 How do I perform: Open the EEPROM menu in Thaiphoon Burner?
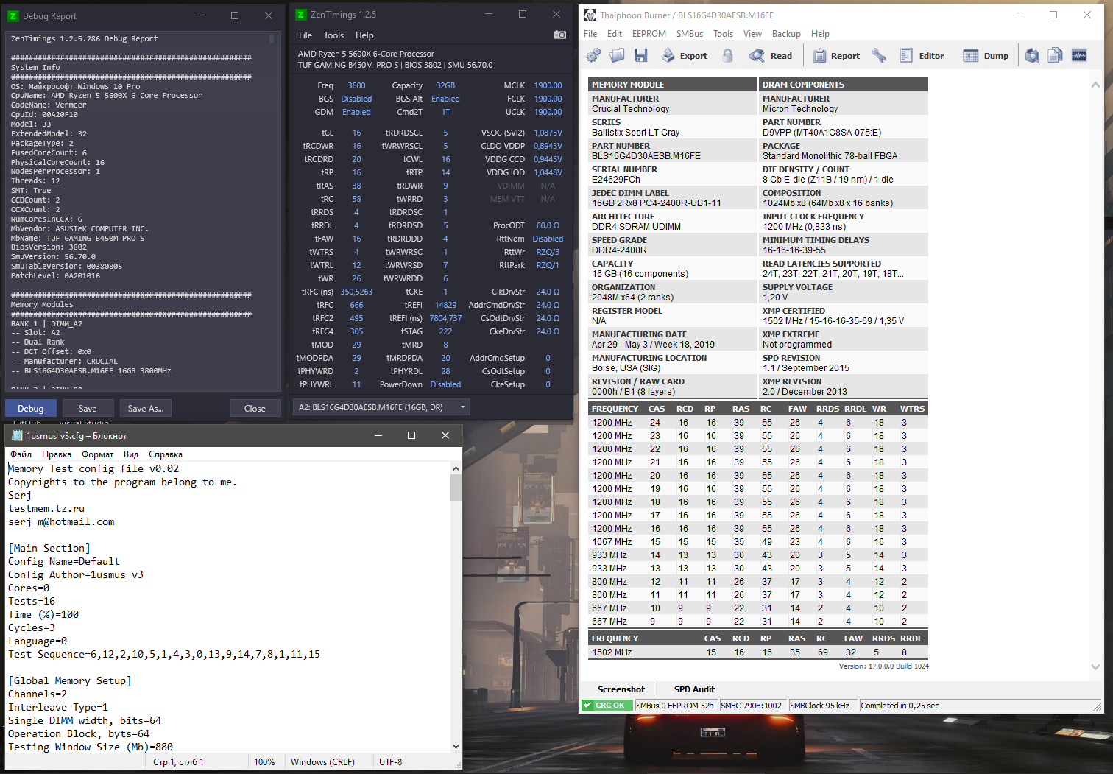point(649,34)
